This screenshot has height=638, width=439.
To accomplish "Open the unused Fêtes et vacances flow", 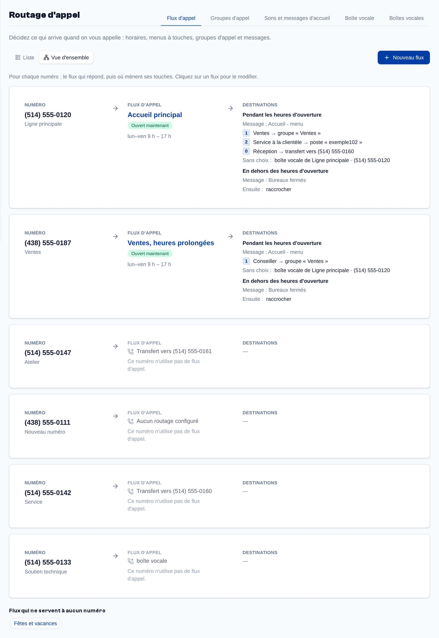I will click(35, 623).
